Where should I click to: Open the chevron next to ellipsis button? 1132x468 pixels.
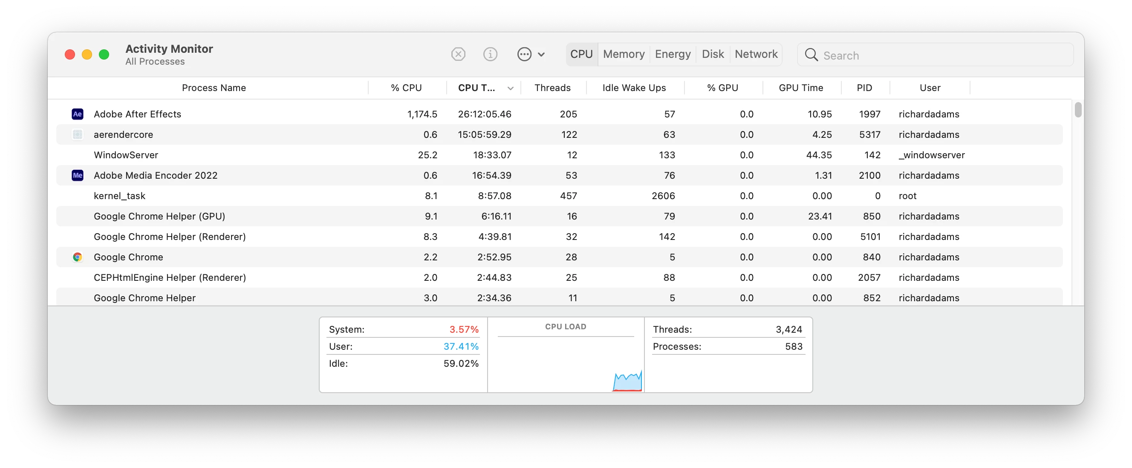coord(541,54)
